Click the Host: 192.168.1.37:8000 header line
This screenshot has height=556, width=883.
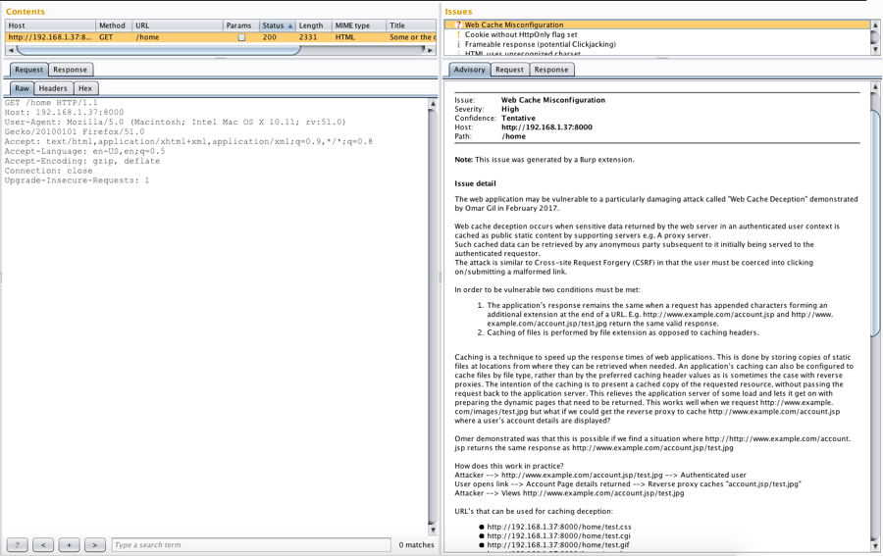64,112
